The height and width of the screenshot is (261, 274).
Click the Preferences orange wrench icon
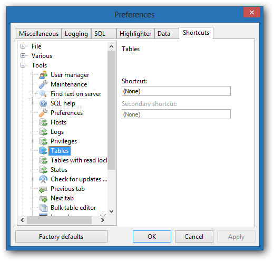(43, 113)
